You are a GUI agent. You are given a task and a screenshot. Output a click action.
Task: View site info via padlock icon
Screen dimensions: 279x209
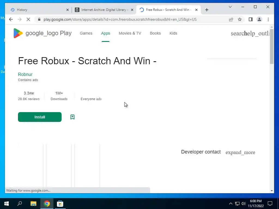coord(39,19)
